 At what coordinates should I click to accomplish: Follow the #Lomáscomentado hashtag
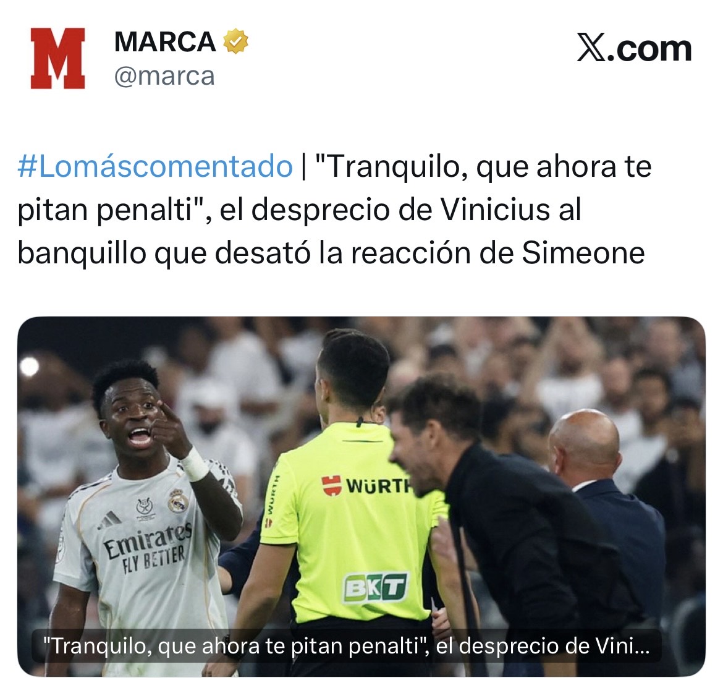pyautogui.click(x=155, y=166)
